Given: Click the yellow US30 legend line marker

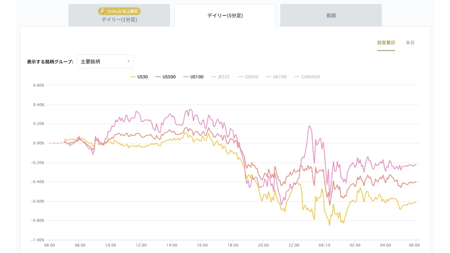Looking at the screenshot, I should click(133, 77).
